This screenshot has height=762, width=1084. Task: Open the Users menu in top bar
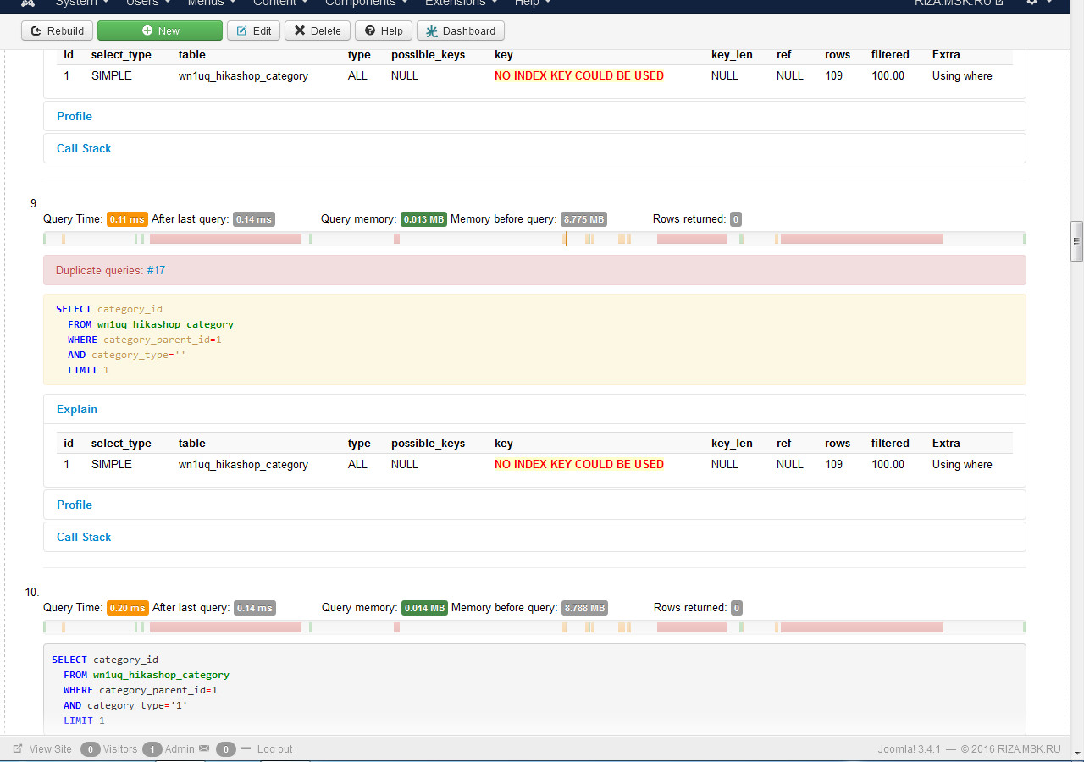tap(147, 3)
